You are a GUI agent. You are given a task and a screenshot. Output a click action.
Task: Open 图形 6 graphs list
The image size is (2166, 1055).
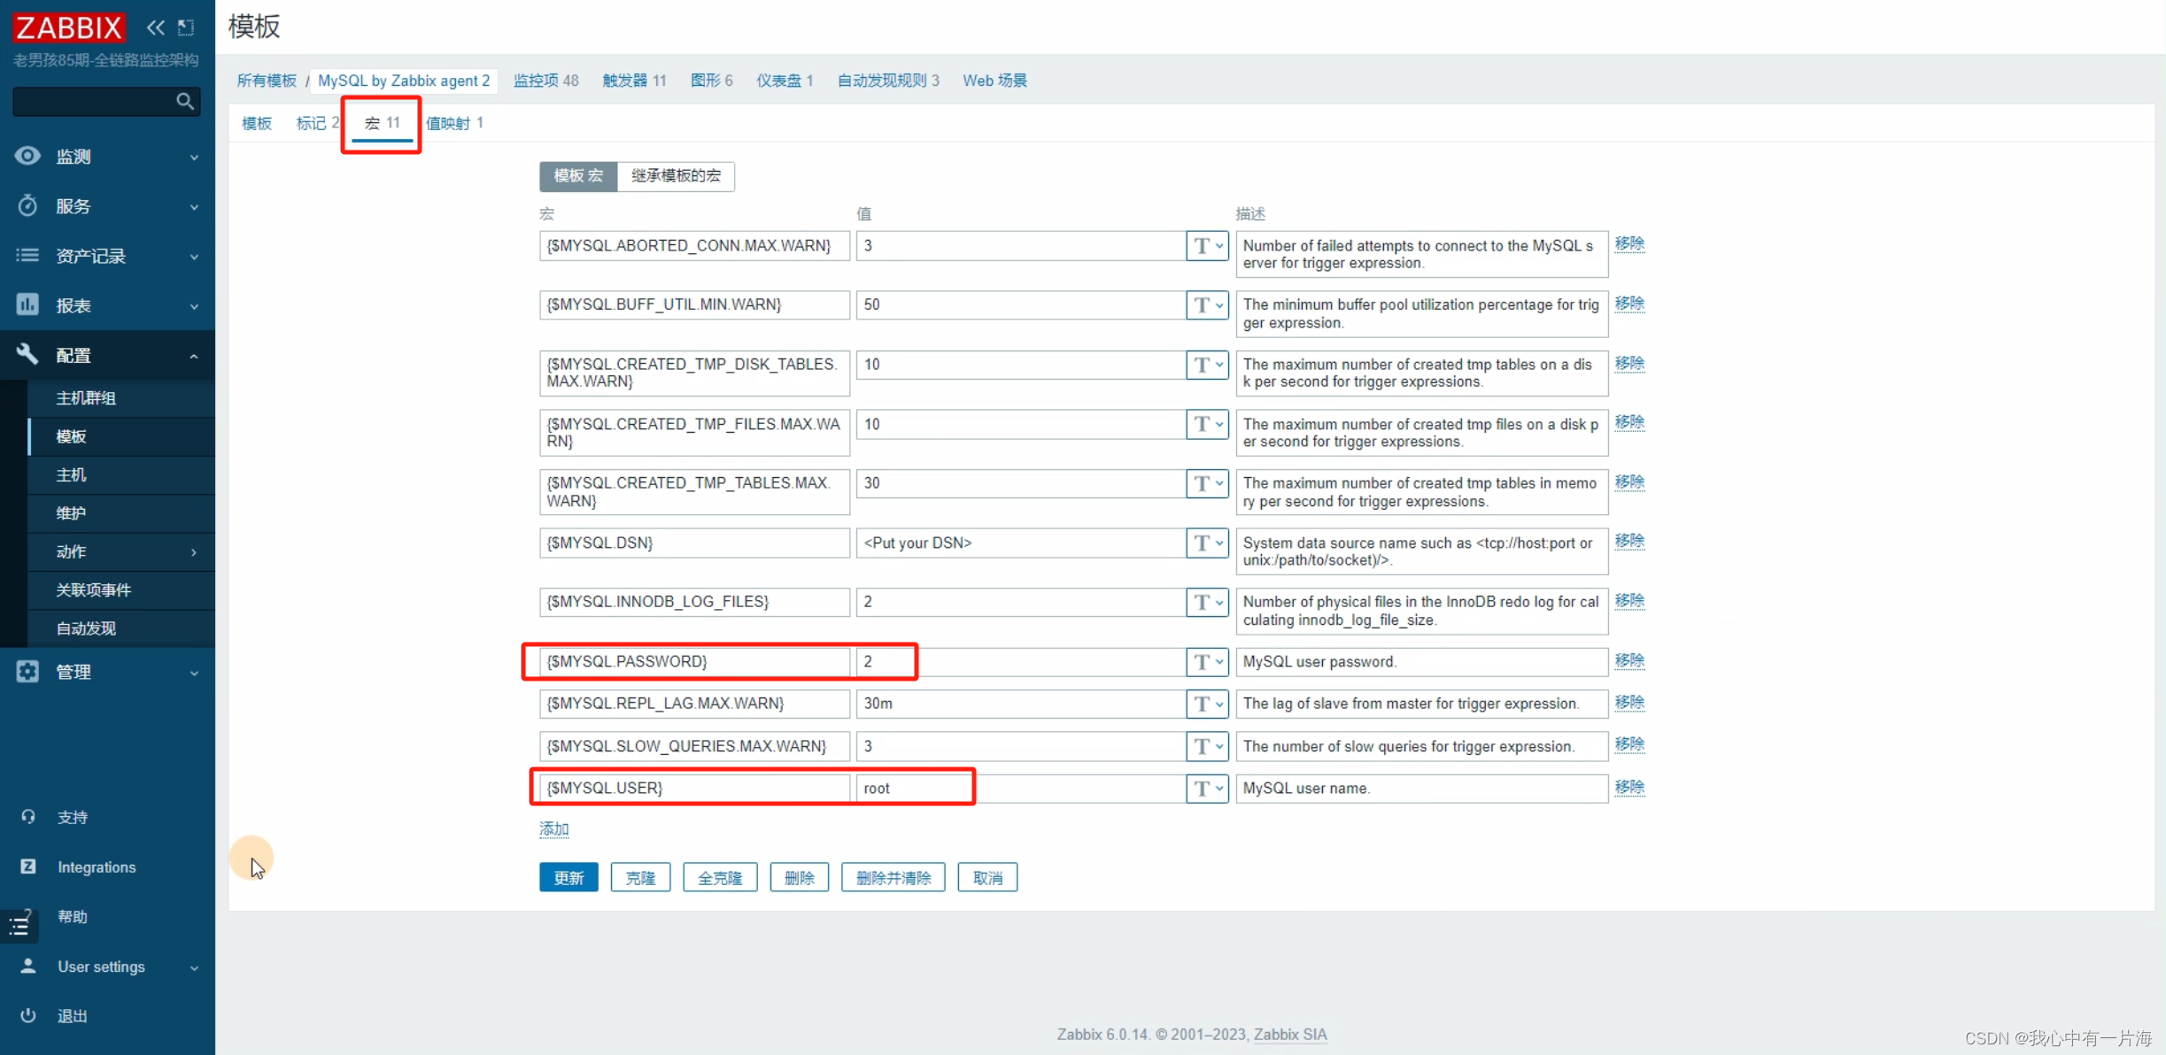click(712, 81)
